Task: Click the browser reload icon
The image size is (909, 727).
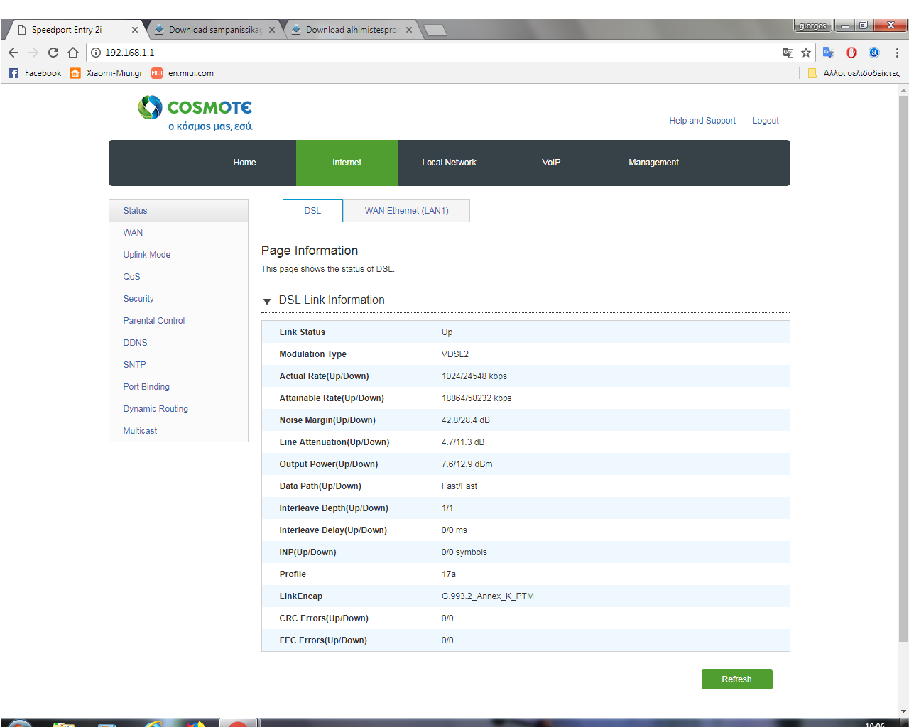Action: point(53,53)
